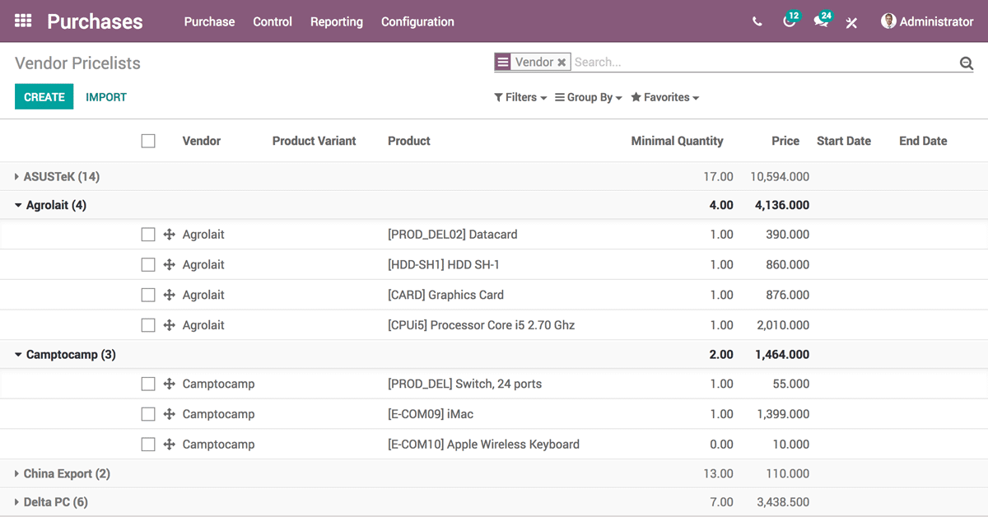Image resolution: width=988 pixels, height=517 pixels.
Task: Click the search magnifier icon
Action: point(965,62)
